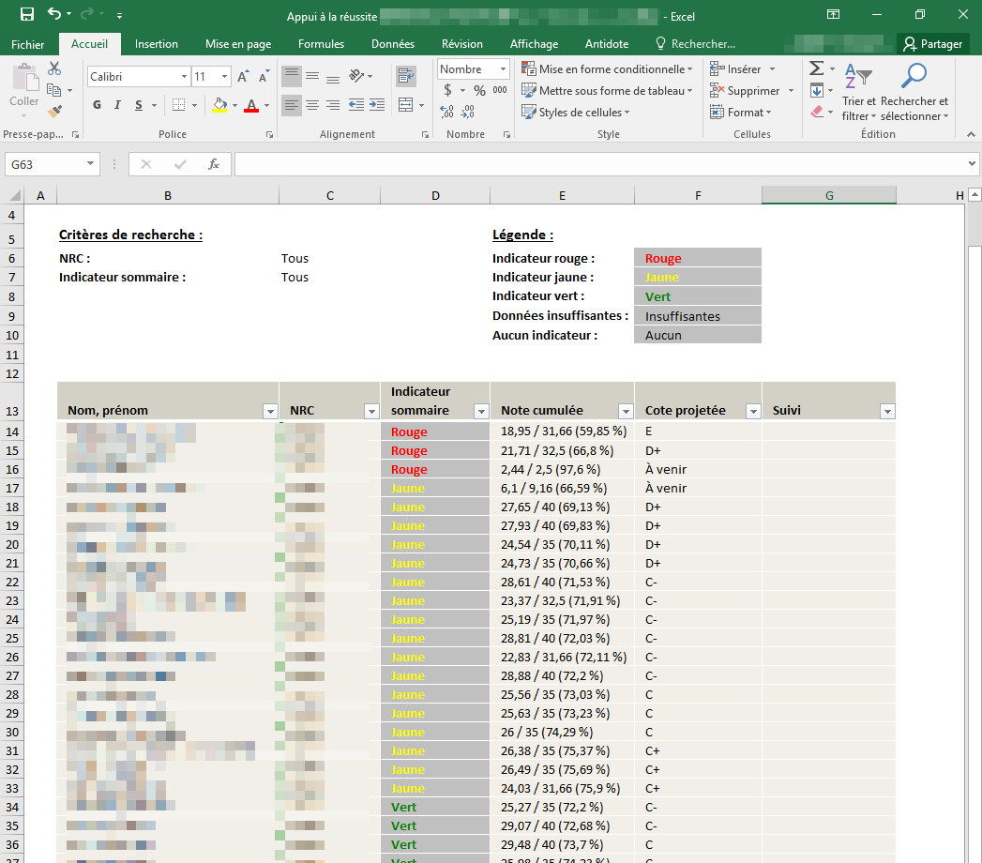982x863 pixels.
Task: Open filter for Suivi column
Action: tap(887, 411)
